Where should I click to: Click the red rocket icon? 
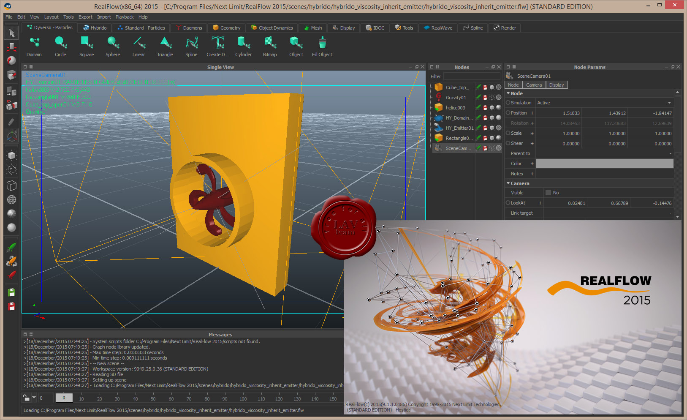(x=11, y=275)
